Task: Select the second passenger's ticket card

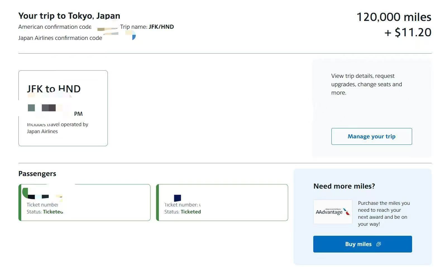Action: point(222,202)
